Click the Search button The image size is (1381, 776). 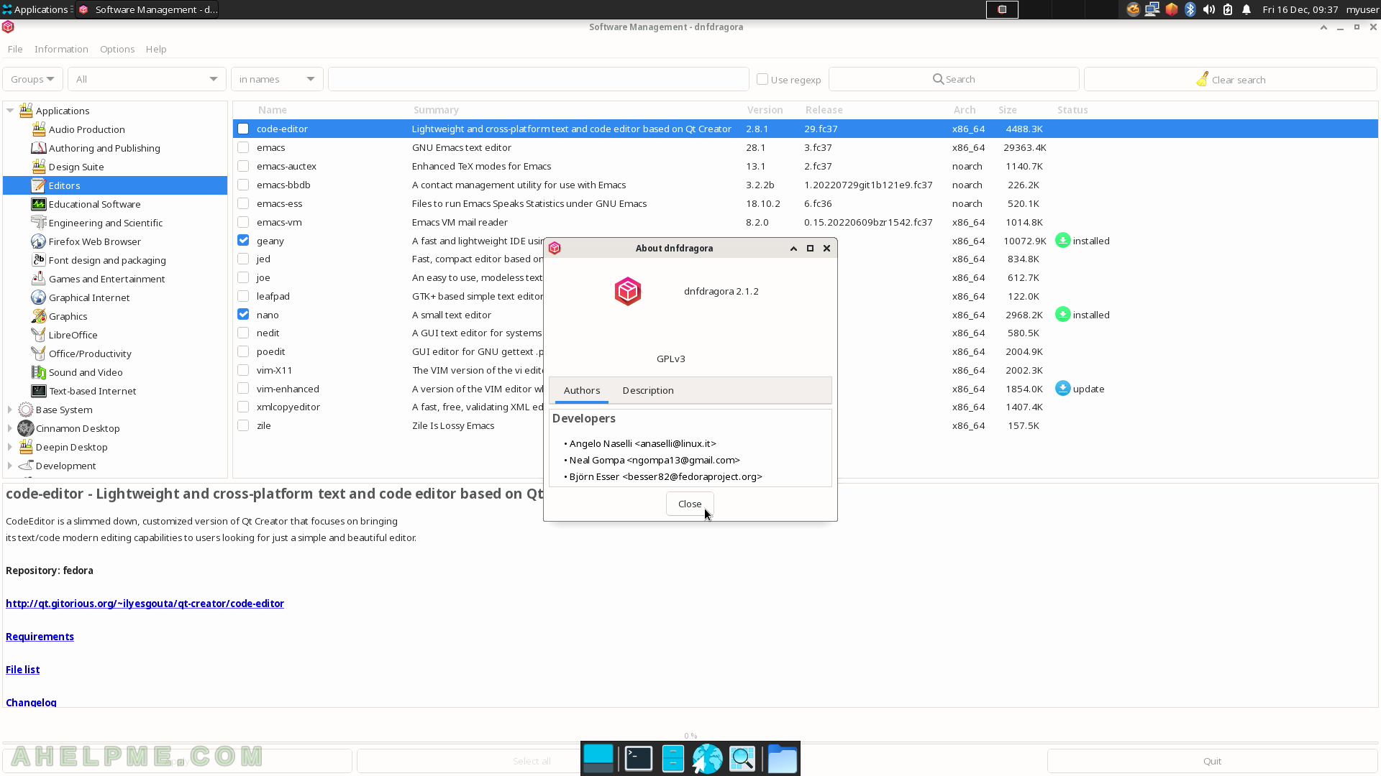click(954, 79)
